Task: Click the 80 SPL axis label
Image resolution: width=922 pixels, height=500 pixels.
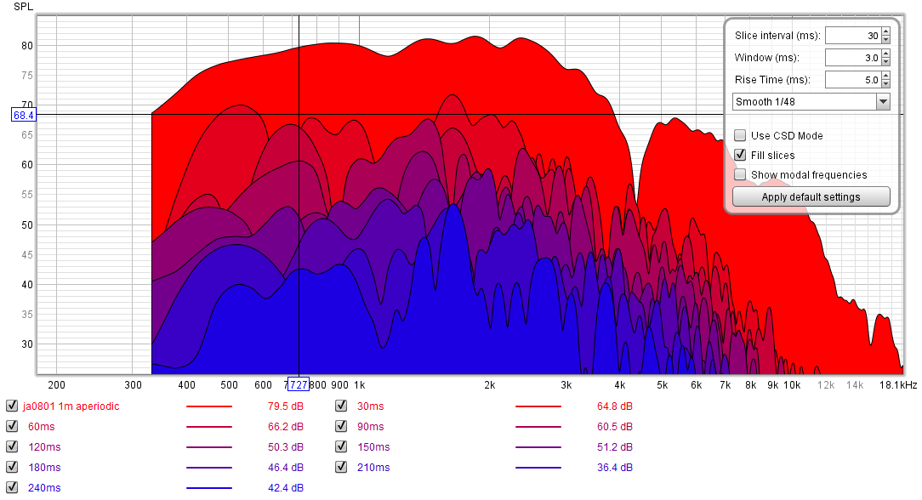Action: (x=27, y=45)
